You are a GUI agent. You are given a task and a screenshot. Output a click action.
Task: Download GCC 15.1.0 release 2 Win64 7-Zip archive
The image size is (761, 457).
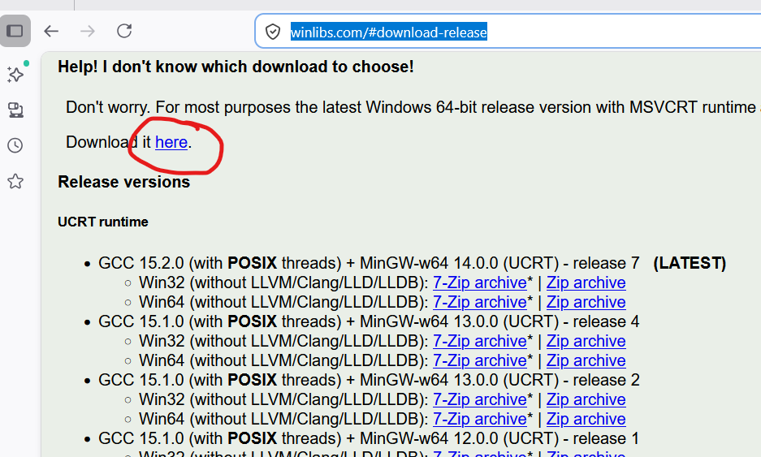tap(479, 419)
